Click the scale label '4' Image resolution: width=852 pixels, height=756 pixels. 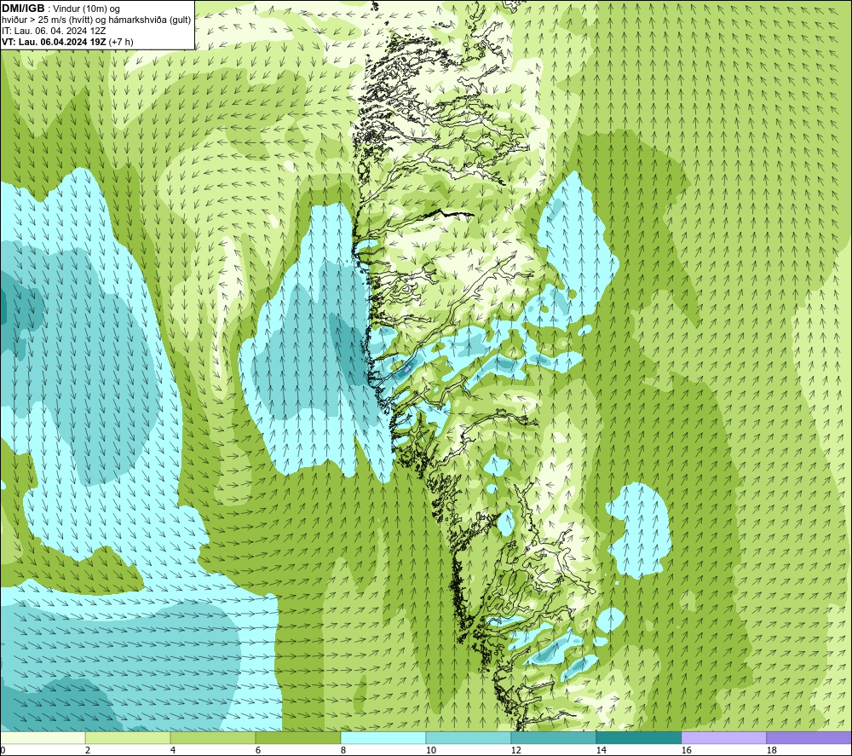pos(173,751)
